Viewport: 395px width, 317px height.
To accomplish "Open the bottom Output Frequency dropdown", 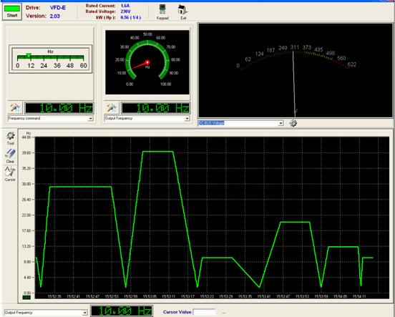I will (x=85, y=313).
